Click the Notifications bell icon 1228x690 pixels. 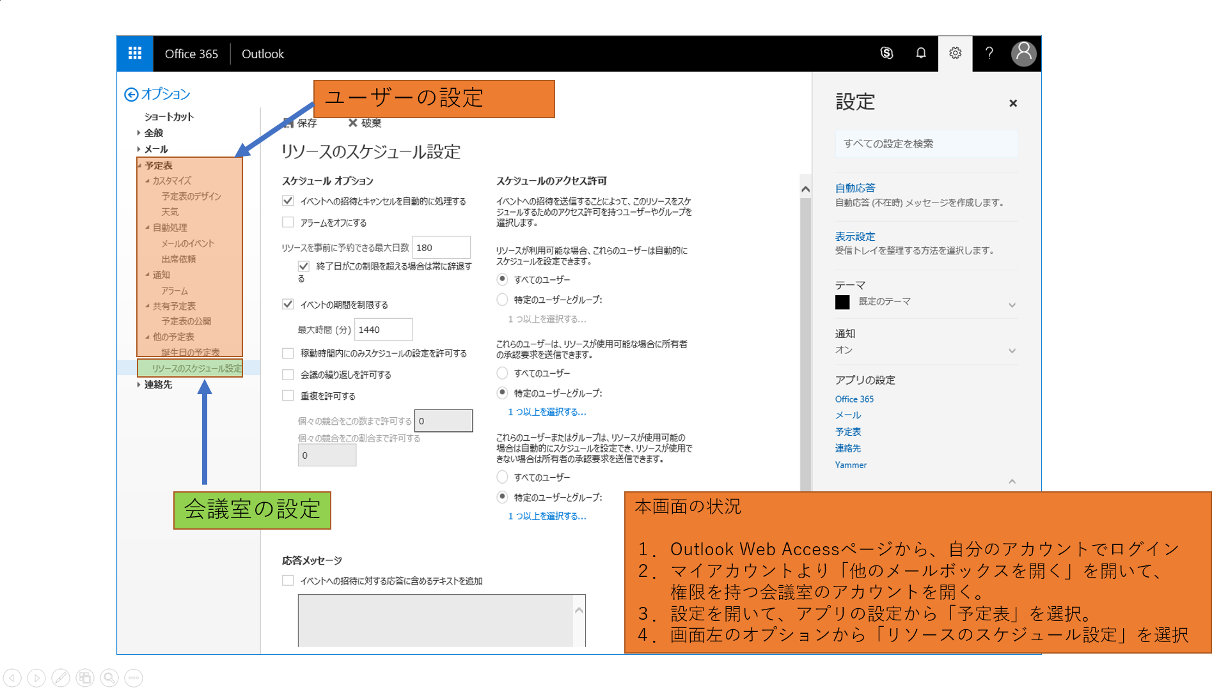tap(920, 54)
